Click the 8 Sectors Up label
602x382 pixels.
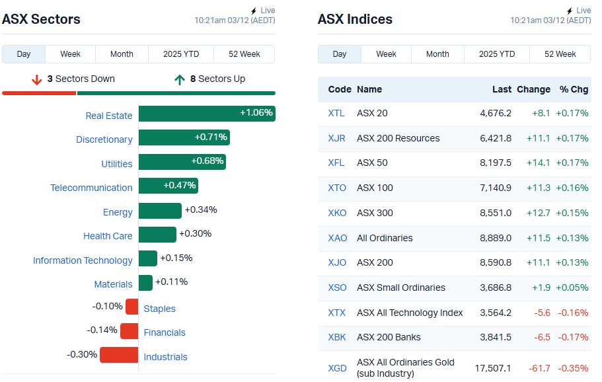click(x=217, y=79)
